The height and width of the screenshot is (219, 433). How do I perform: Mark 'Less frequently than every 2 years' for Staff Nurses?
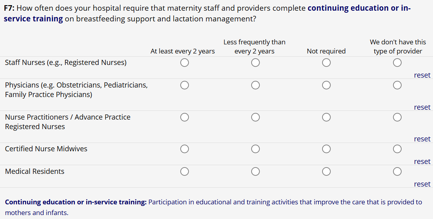[x=255, y=63]
